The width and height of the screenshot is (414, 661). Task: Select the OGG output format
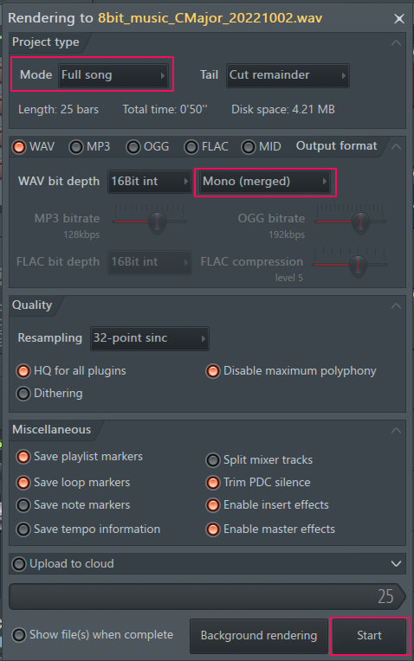(133, 147)
